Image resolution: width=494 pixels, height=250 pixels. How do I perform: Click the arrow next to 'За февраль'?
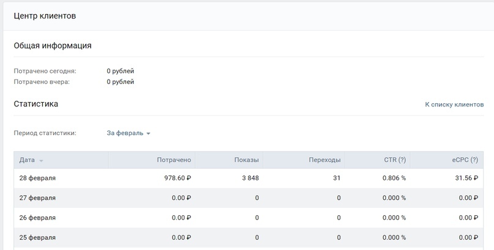148,134
